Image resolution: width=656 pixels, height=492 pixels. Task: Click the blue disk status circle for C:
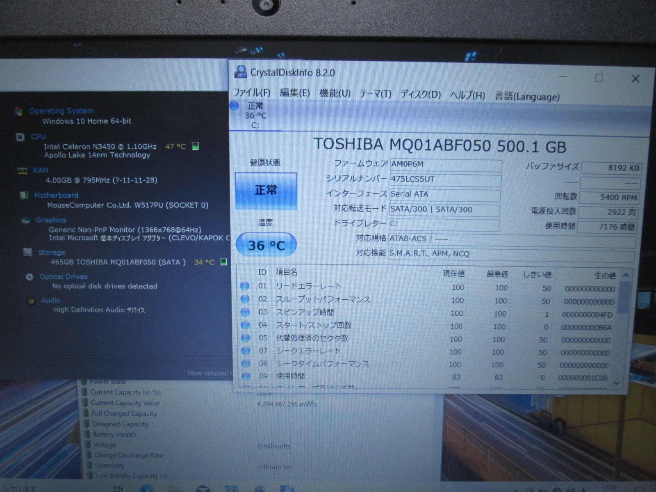(x=234, y=106)
